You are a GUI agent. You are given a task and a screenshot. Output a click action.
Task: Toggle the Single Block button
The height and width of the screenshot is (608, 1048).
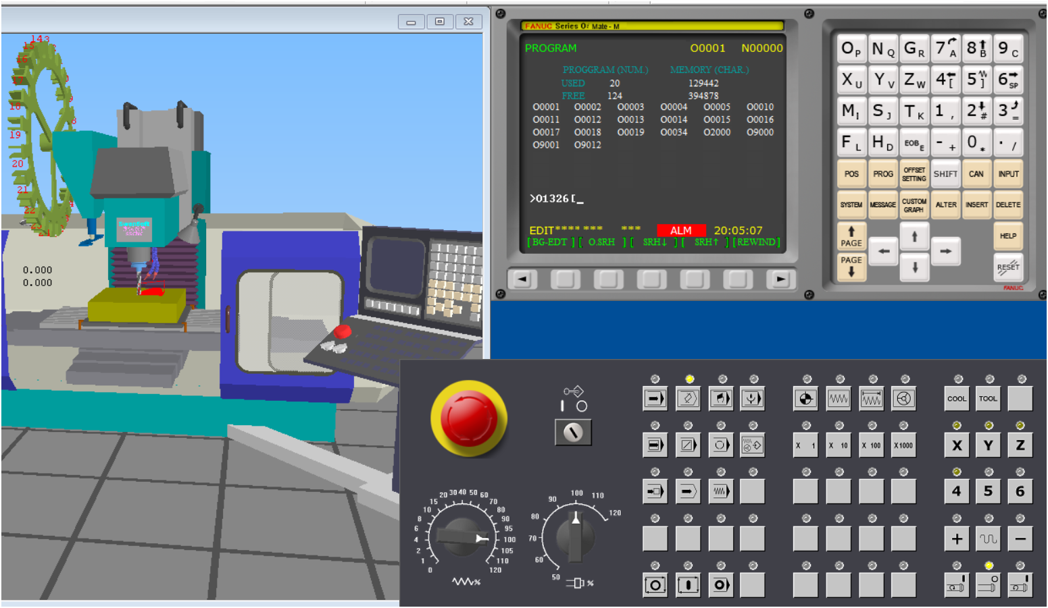[655, 445]
